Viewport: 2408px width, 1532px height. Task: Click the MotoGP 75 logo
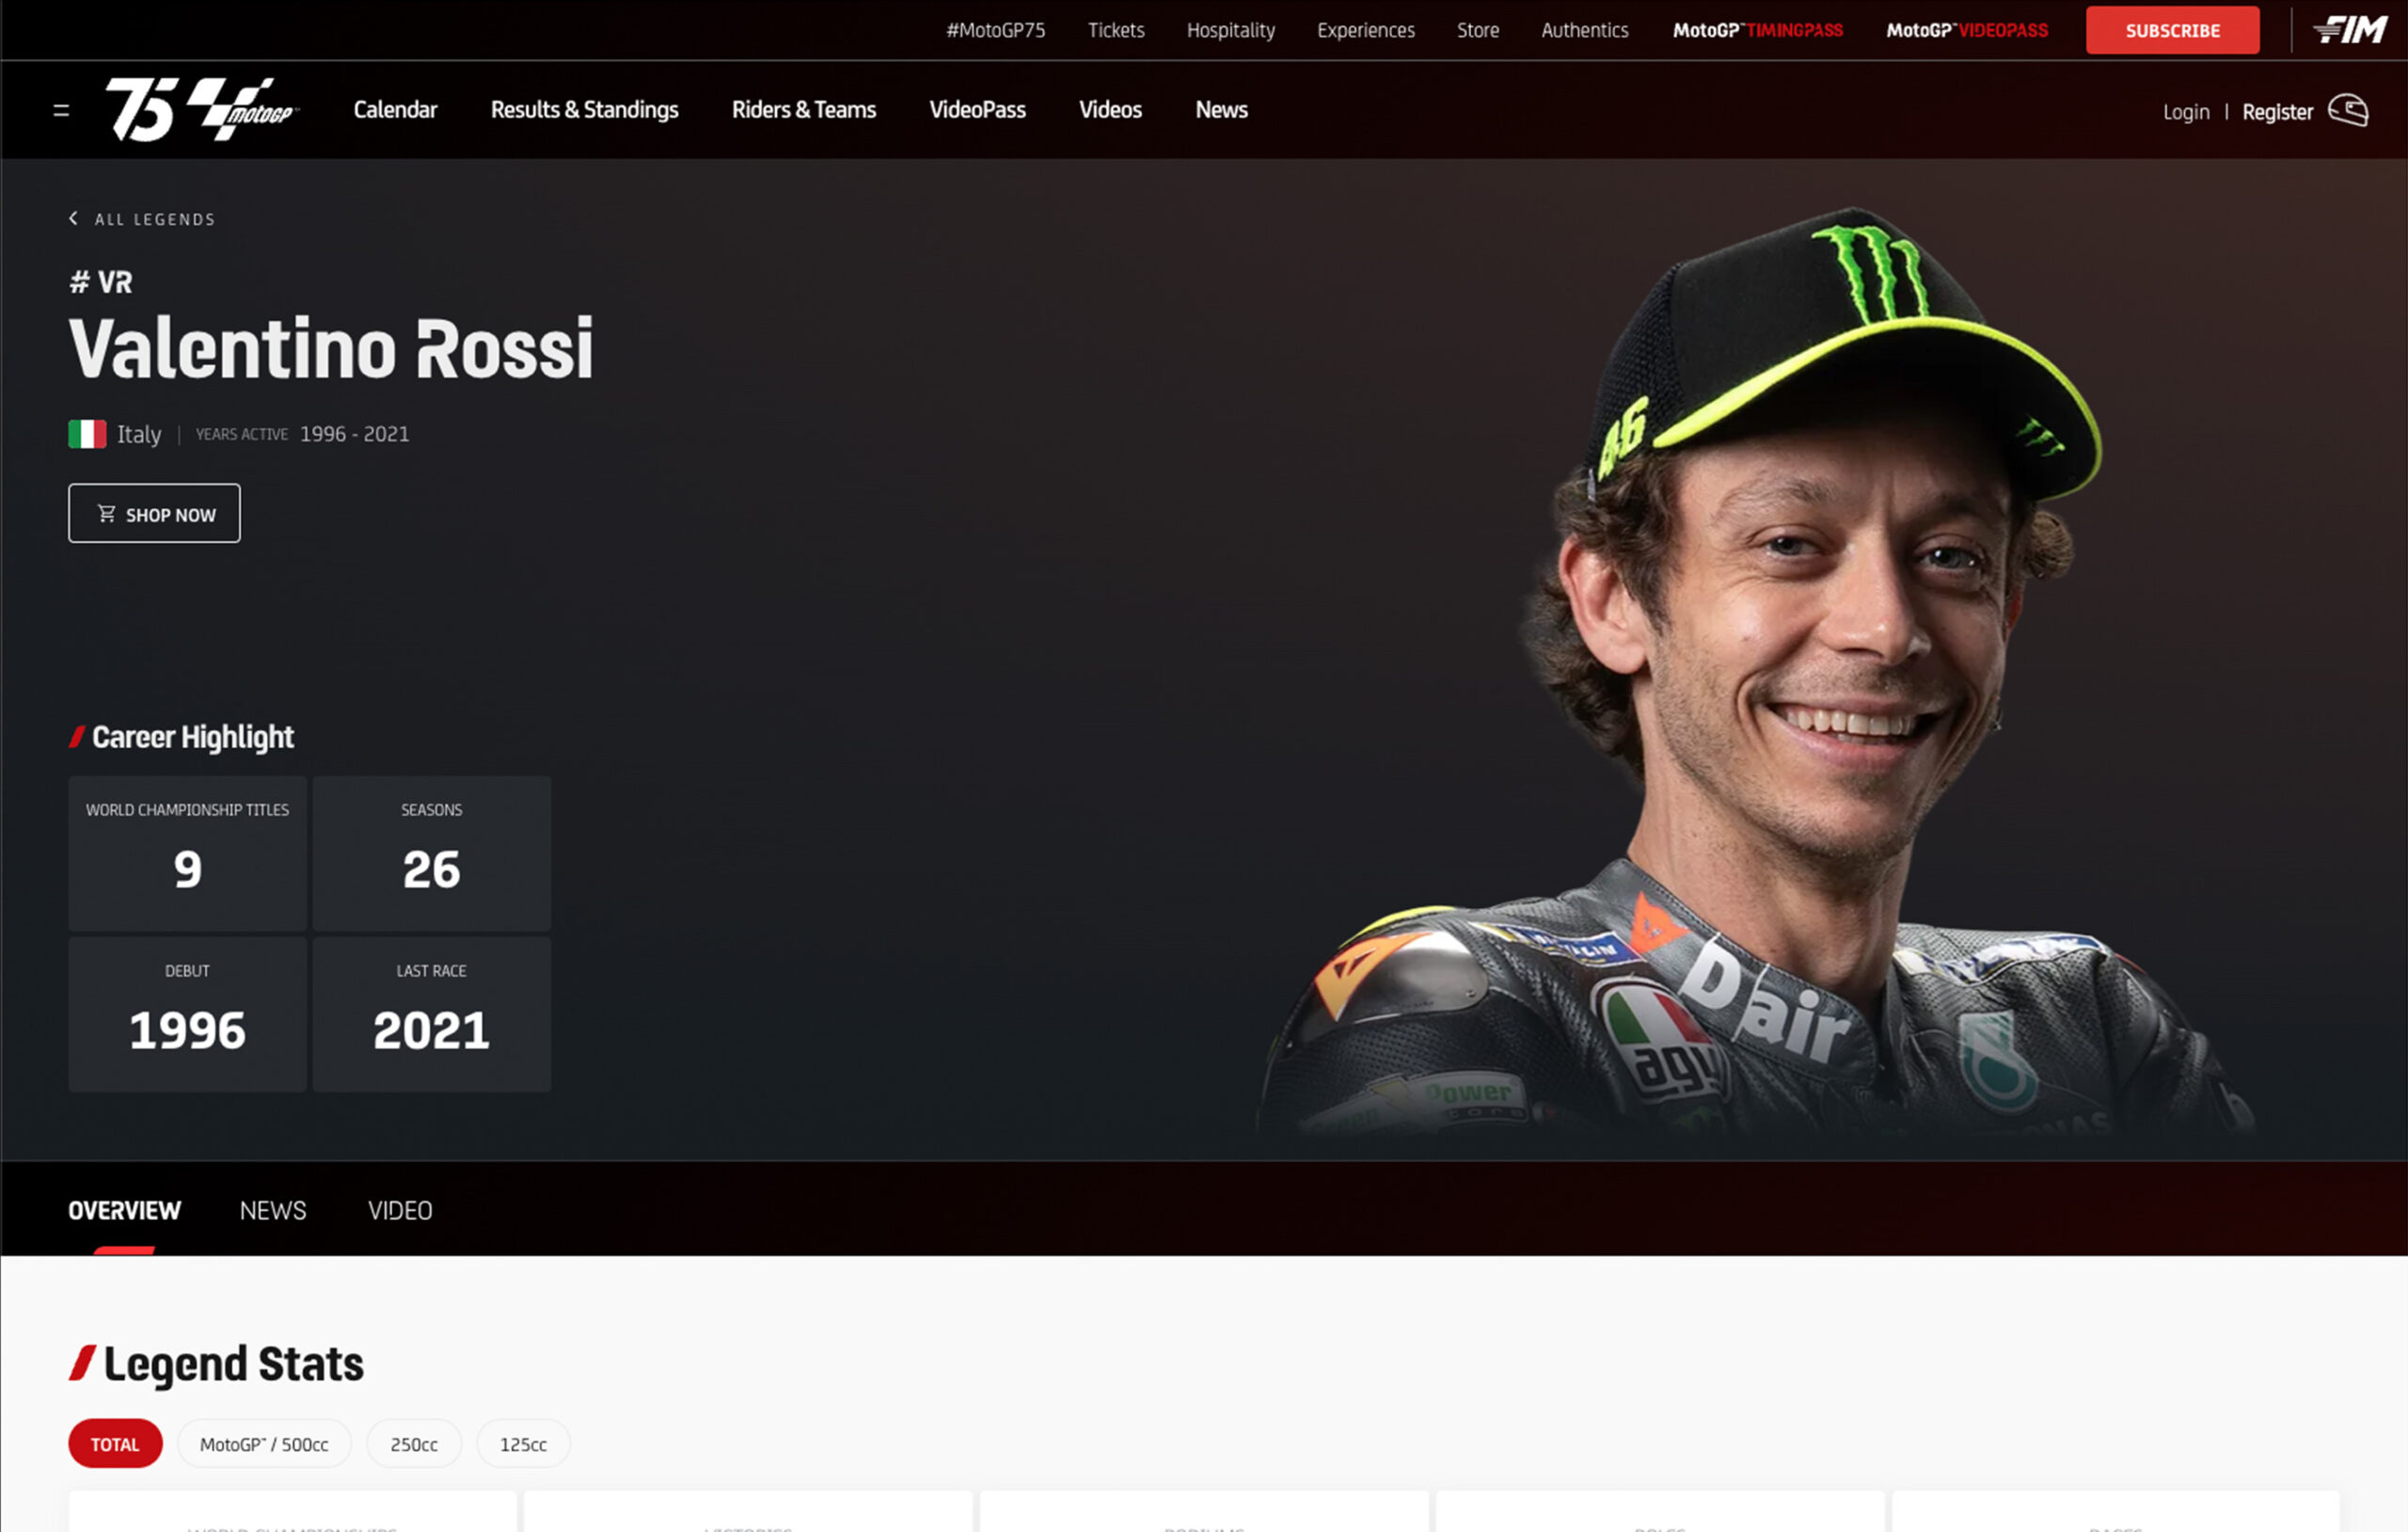pos(202,109)
